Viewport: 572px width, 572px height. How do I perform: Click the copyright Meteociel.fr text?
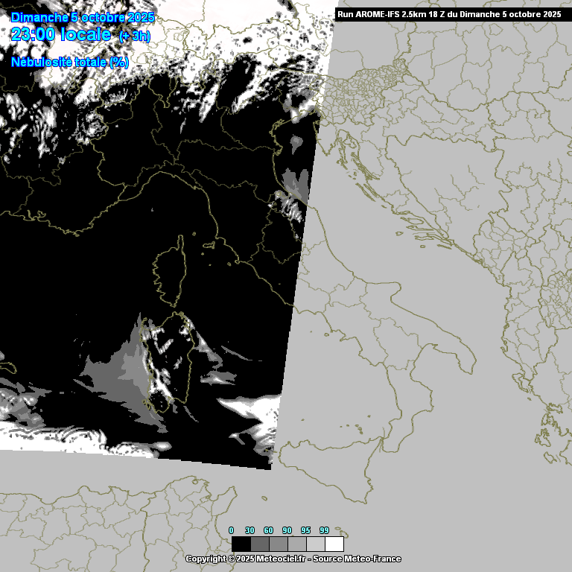tap(246, 559)
